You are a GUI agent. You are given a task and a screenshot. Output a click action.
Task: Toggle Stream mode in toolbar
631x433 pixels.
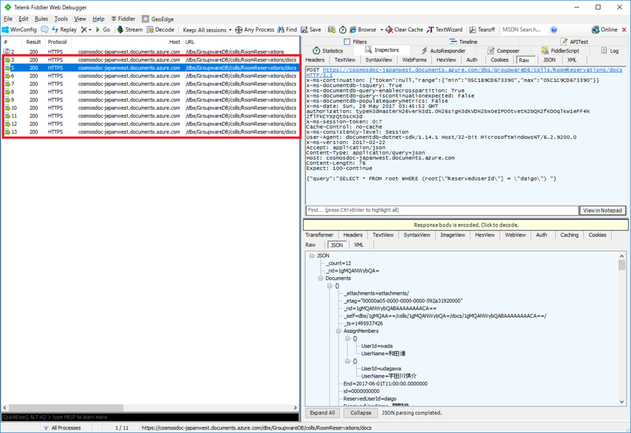pyautogui.click(x=129, y=30)
